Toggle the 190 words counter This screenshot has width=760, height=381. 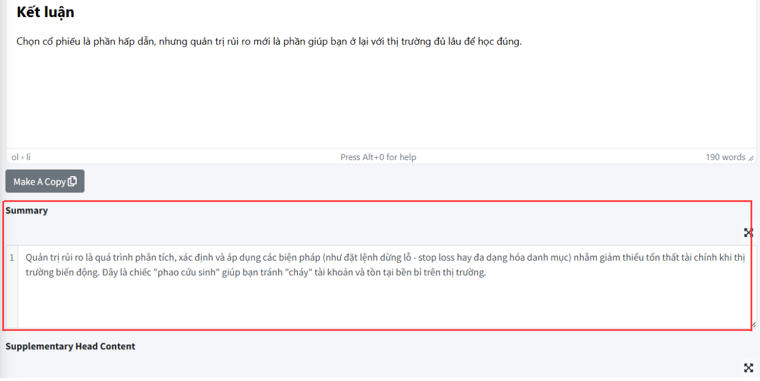click(725, 157)
